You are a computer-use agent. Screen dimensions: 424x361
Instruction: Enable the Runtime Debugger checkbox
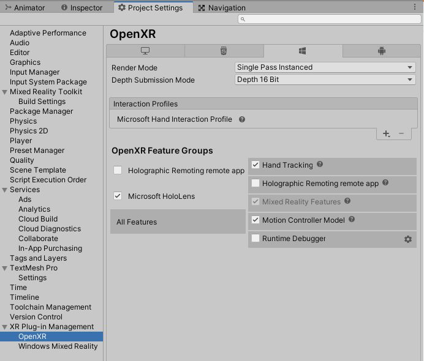pyautogui.click(x=256, y=238)
